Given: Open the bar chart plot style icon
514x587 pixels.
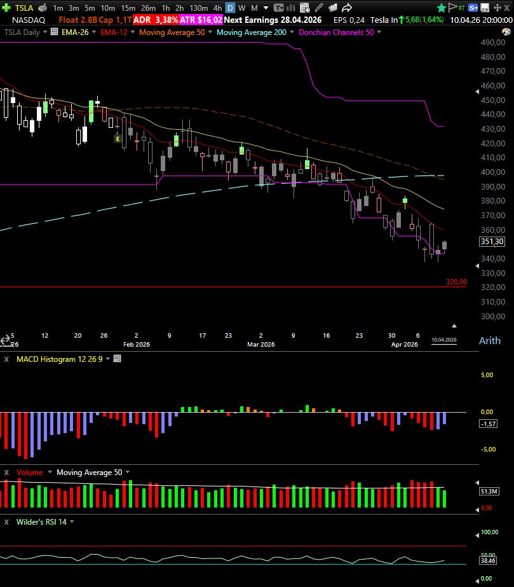Looking at the screenshot, I should click(x=291, y=8).
